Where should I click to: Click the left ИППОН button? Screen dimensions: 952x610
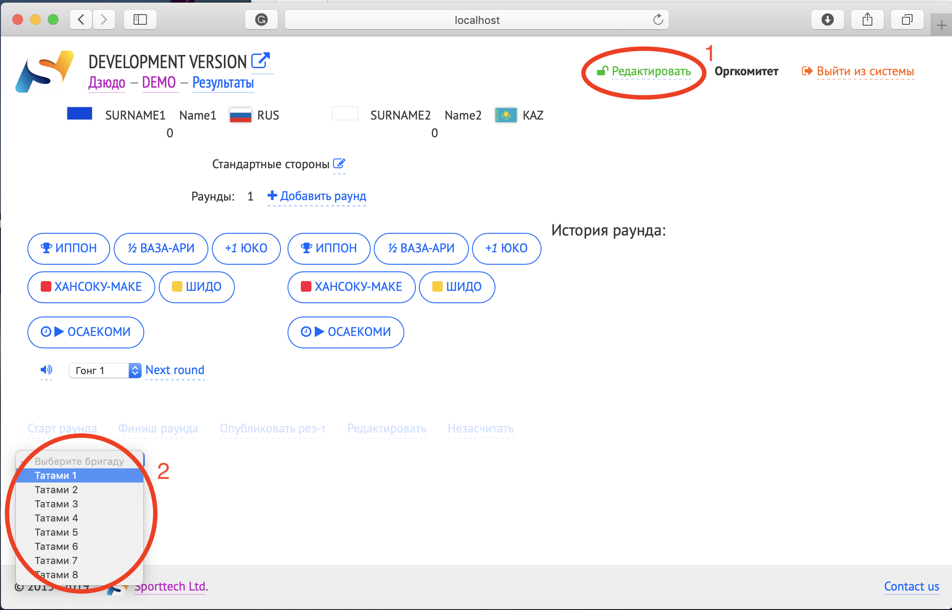[69, 248]
